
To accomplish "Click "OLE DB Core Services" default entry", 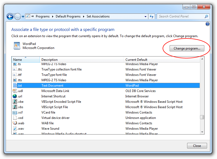I will click(x=141, y=91).
